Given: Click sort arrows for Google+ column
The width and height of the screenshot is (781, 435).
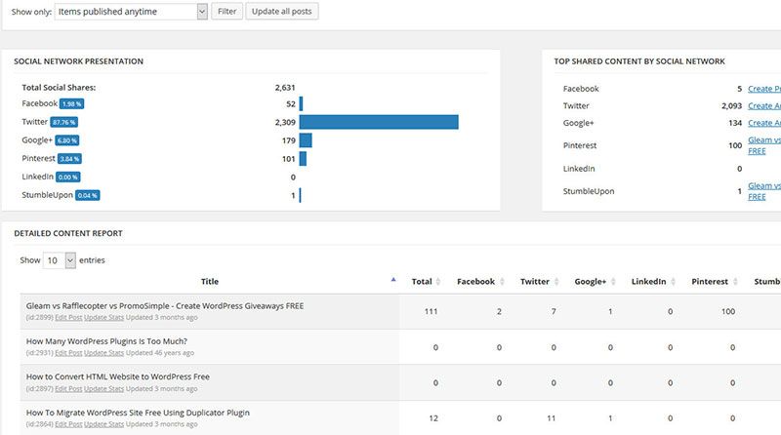Looking at the screenshot, I should pyautogui.click(x=616, y=281).
